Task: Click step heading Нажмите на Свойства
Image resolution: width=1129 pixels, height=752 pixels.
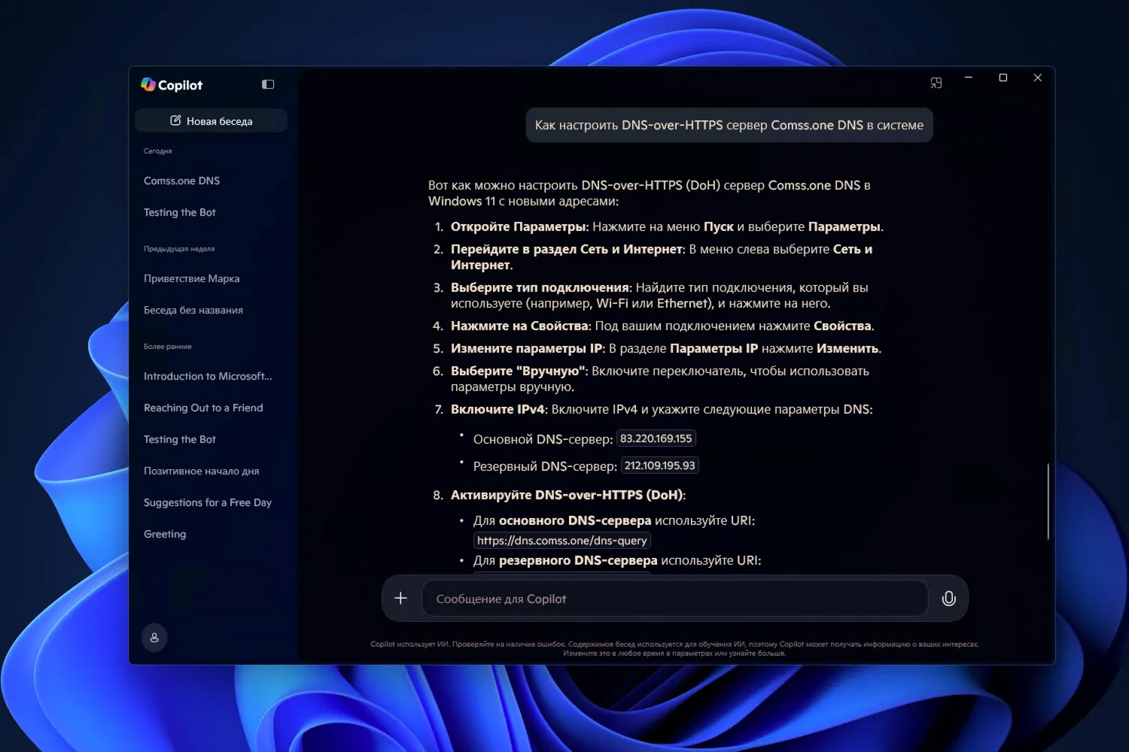Action: tap(519, 326)
